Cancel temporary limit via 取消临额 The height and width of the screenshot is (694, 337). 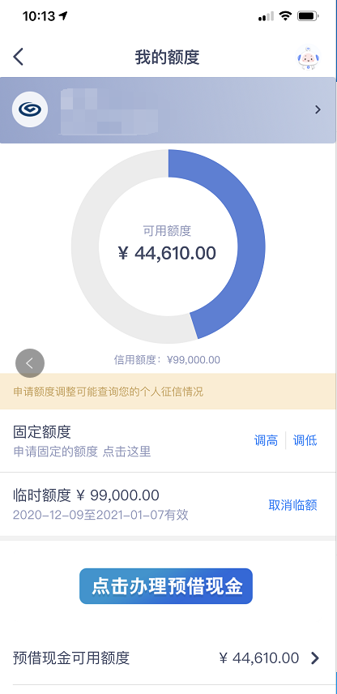292,505
